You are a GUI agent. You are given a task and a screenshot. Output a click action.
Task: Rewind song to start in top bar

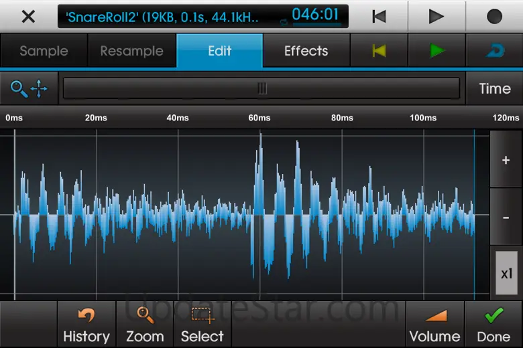pos(379,16)
